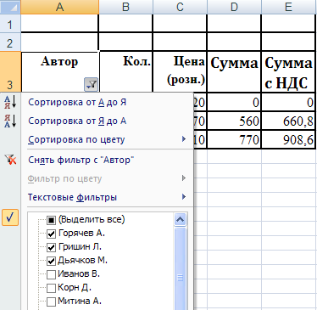Select column B header

click(125, 7)
